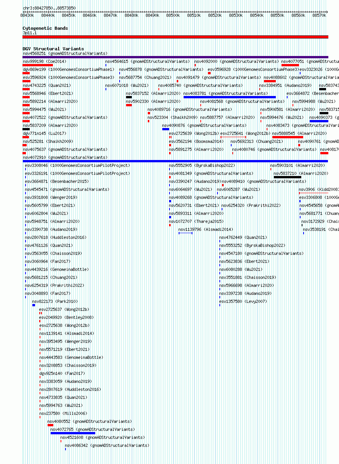Open nsv6254319 (Prakrithi2022)
Screen dimensions: 339x464
(x=54, y=285)
